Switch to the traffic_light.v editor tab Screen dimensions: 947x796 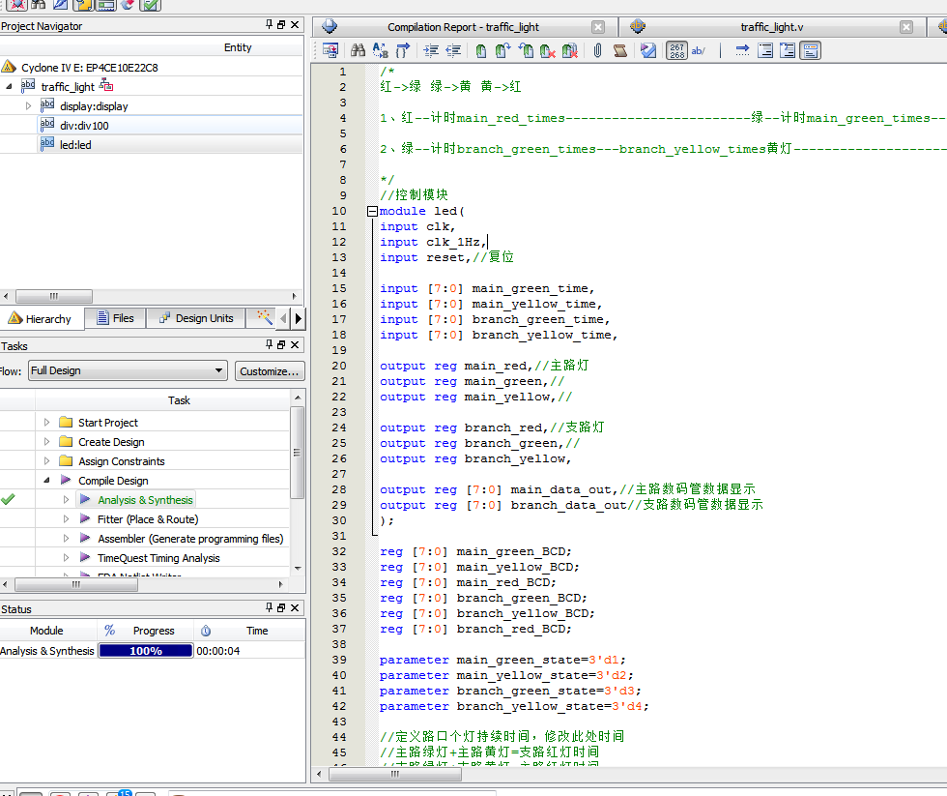771,27
